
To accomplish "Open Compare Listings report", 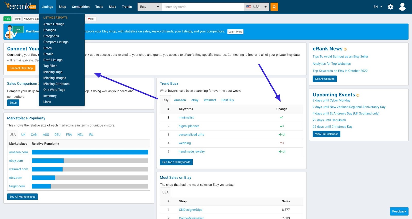I will tap(56, 42).
